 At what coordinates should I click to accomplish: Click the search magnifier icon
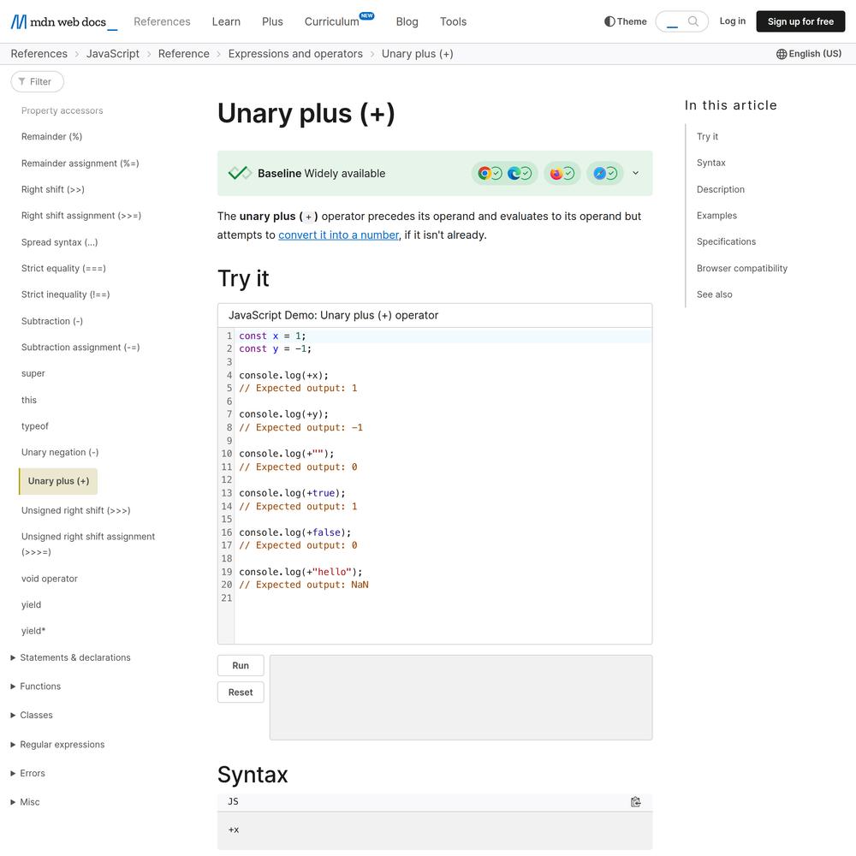click(693, 21)
